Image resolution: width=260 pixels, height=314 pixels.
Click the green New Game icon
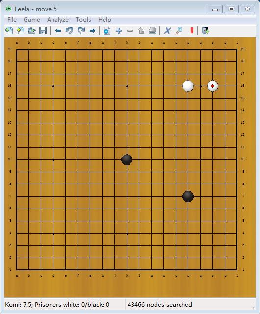[x=9, y=31]
